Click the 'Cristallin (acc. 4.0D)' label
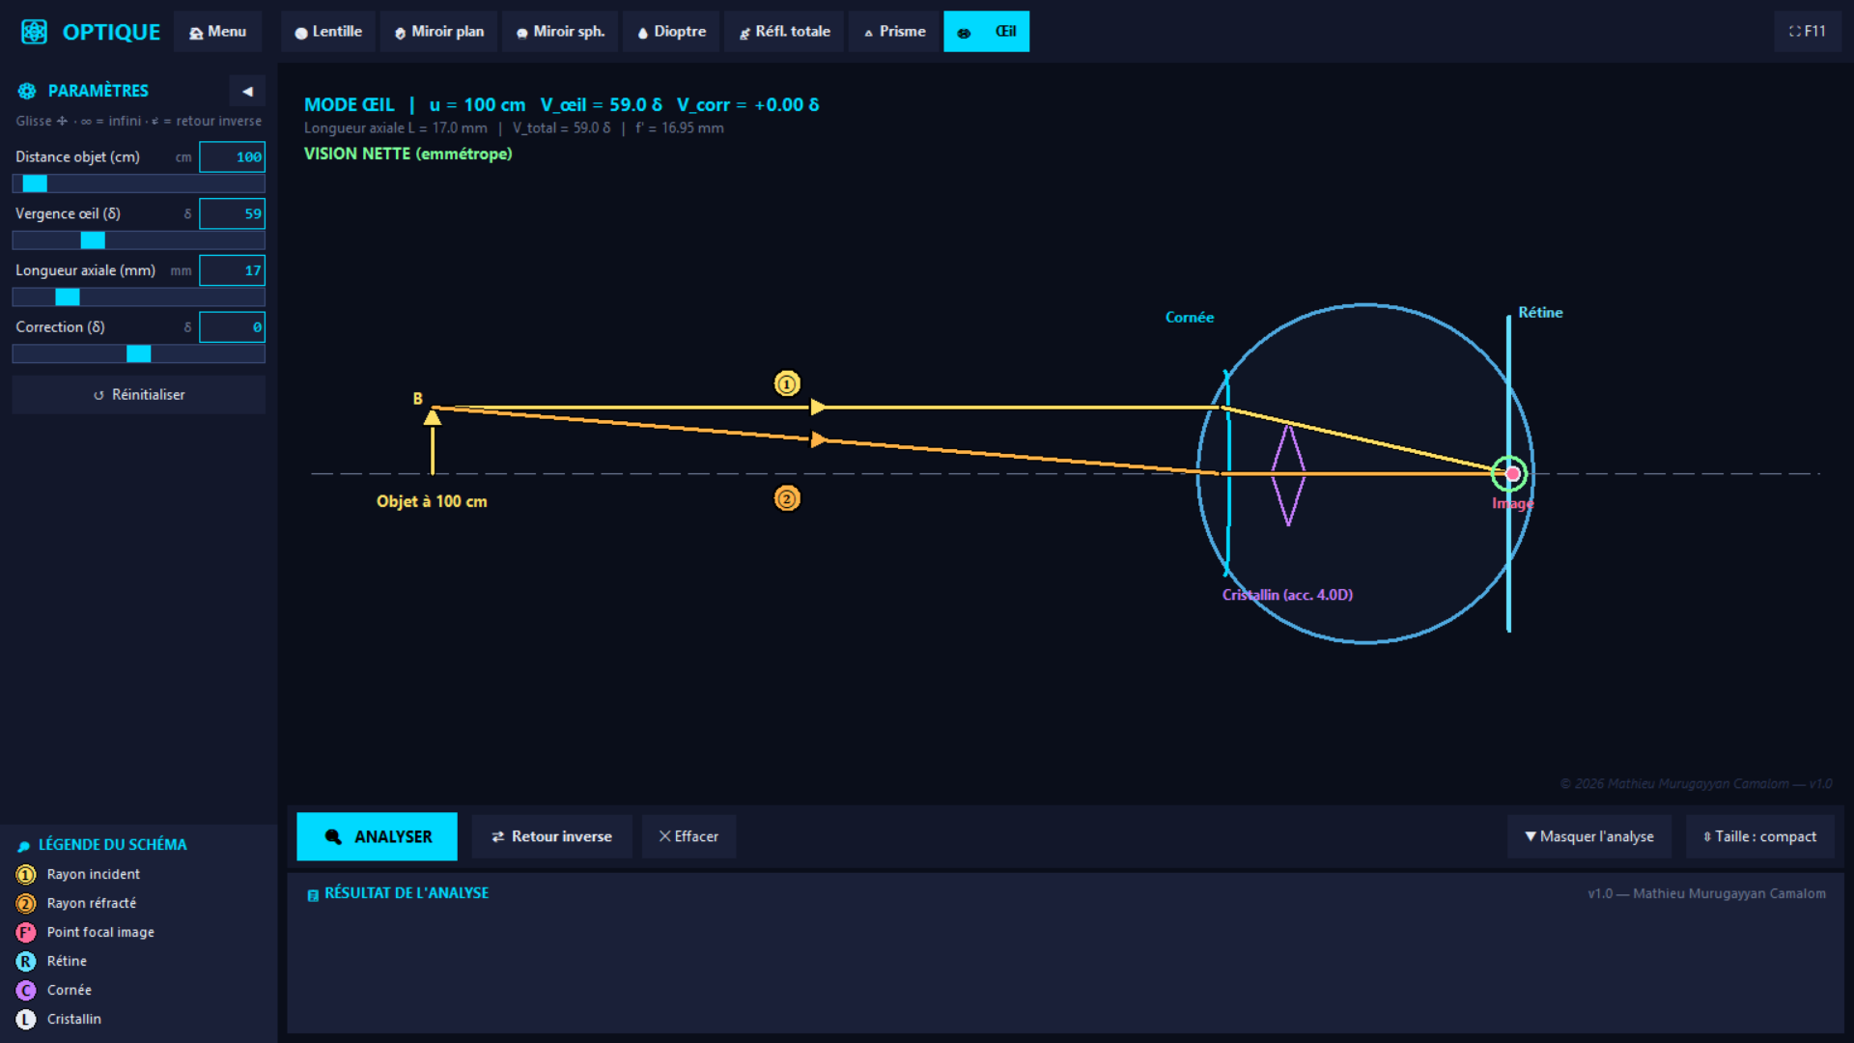 click(1287, 595)
